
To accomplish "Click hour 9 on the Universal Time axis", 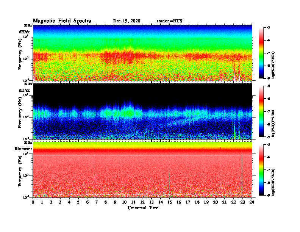I will pos(115,202).
